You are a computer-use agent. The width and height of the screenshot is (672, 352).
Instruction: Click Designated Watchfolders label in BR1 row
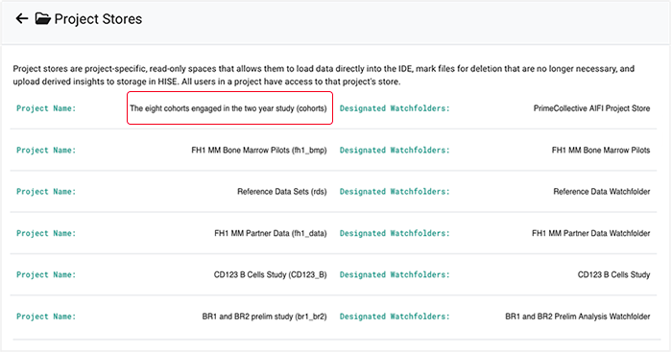tap(395, 317)
